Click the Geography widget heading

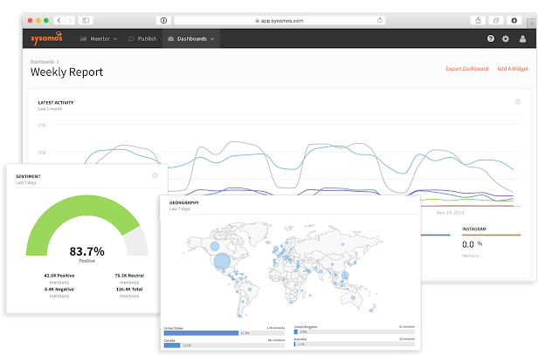184,202
